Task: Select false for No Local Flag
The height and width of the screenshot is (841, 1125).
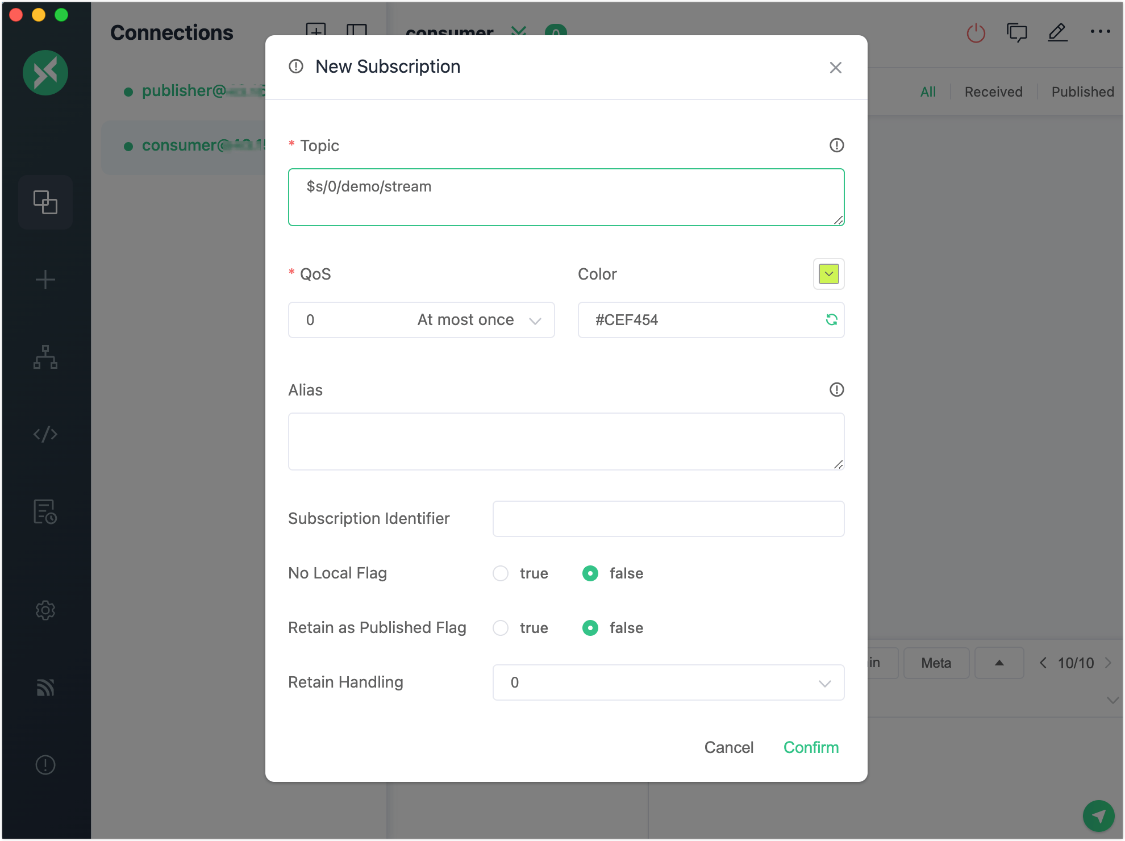Action: pyautogui.click(x=590, y=573)
